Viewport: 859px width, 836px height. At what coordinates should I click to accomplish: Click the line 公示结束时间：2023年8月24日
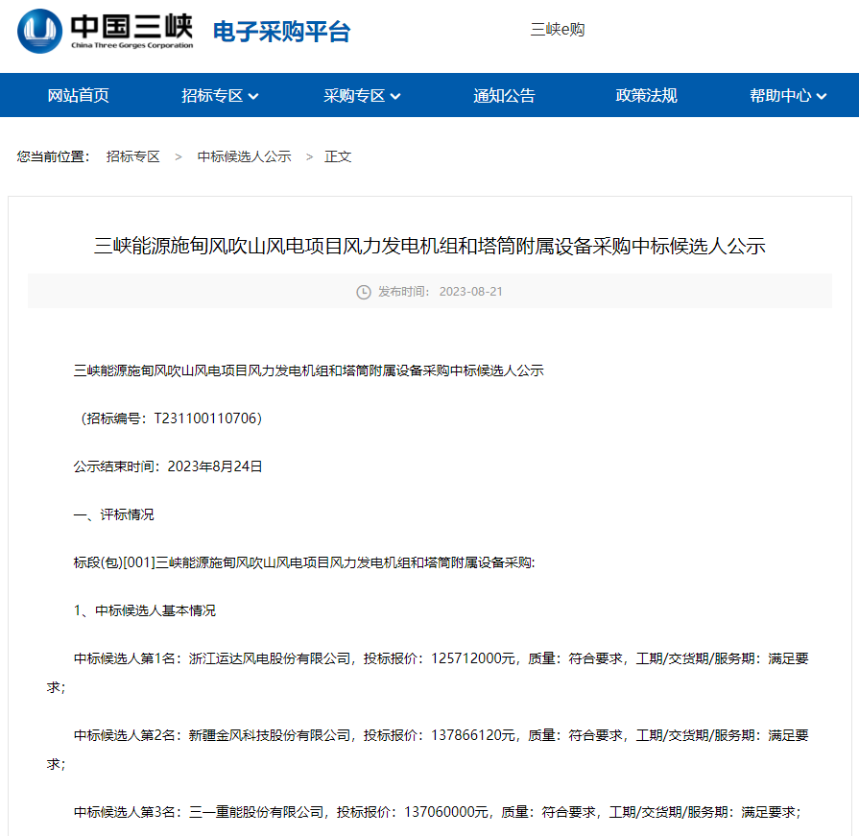[x=168, y=466]
